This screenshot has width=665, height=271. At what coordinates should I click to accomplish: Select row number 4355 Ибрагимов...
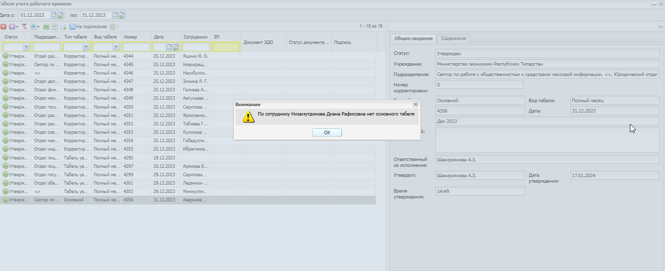pos(188,149)
